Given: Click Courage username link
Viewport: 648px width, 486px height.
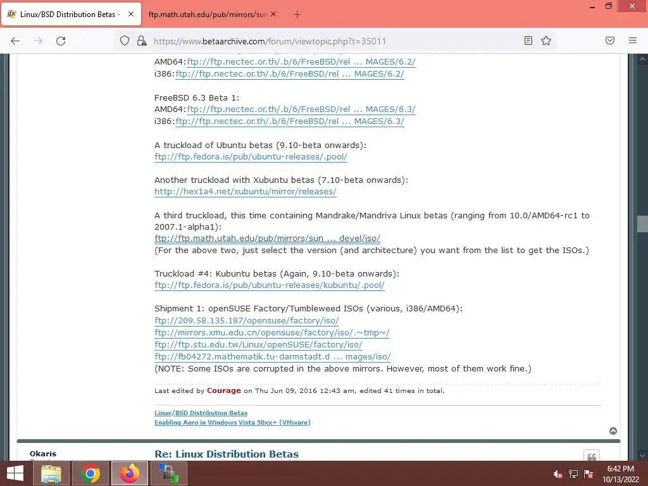Looking at the screenshot, I should tap(223, 390).
